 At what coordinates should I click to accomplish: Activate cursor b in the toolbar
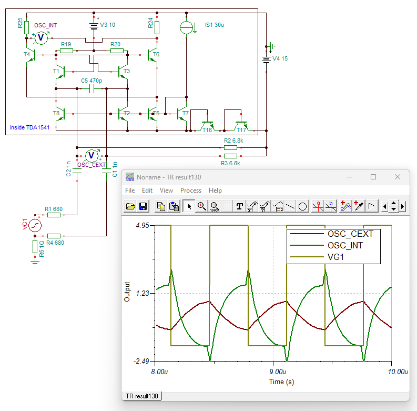(331, 206)
